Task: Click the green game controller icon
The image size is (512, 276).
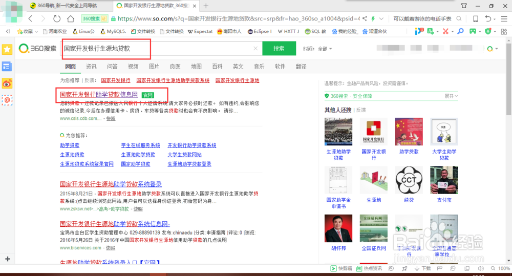Action: [x=473, y=31]
